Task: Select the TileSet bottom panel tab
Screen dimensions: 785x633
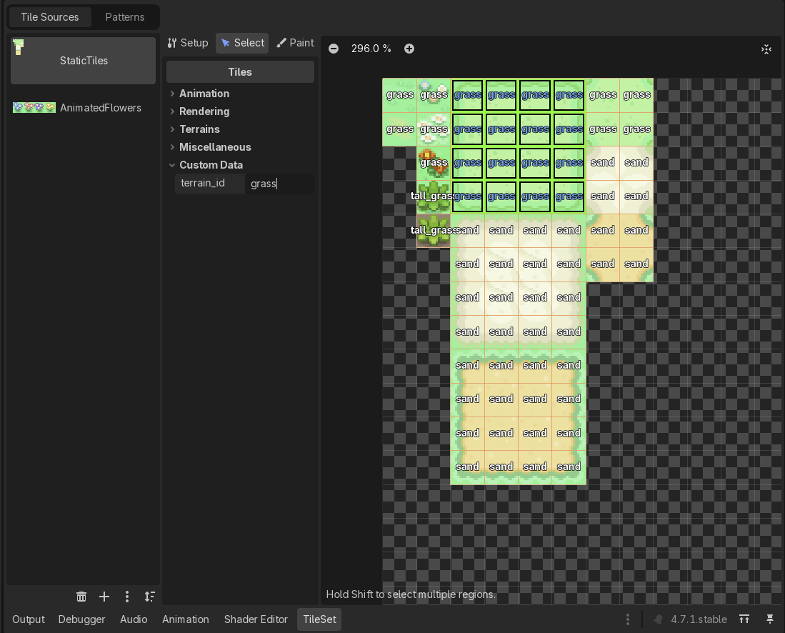Action: pyautogui.click(x=319, y=619)
